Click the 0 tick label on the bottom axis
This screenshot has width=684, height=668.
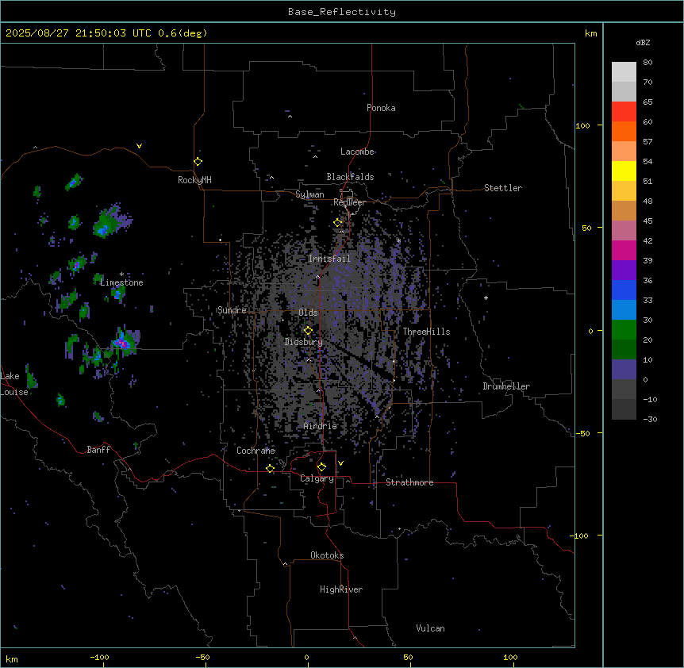(306, 657)
